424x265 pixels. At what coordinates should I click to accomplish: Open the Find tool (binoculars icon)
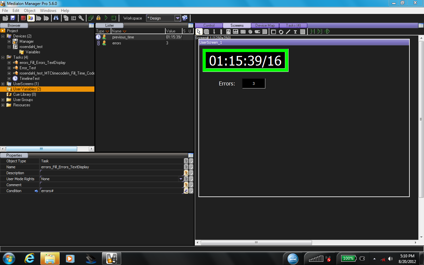(x=56, y=18)
